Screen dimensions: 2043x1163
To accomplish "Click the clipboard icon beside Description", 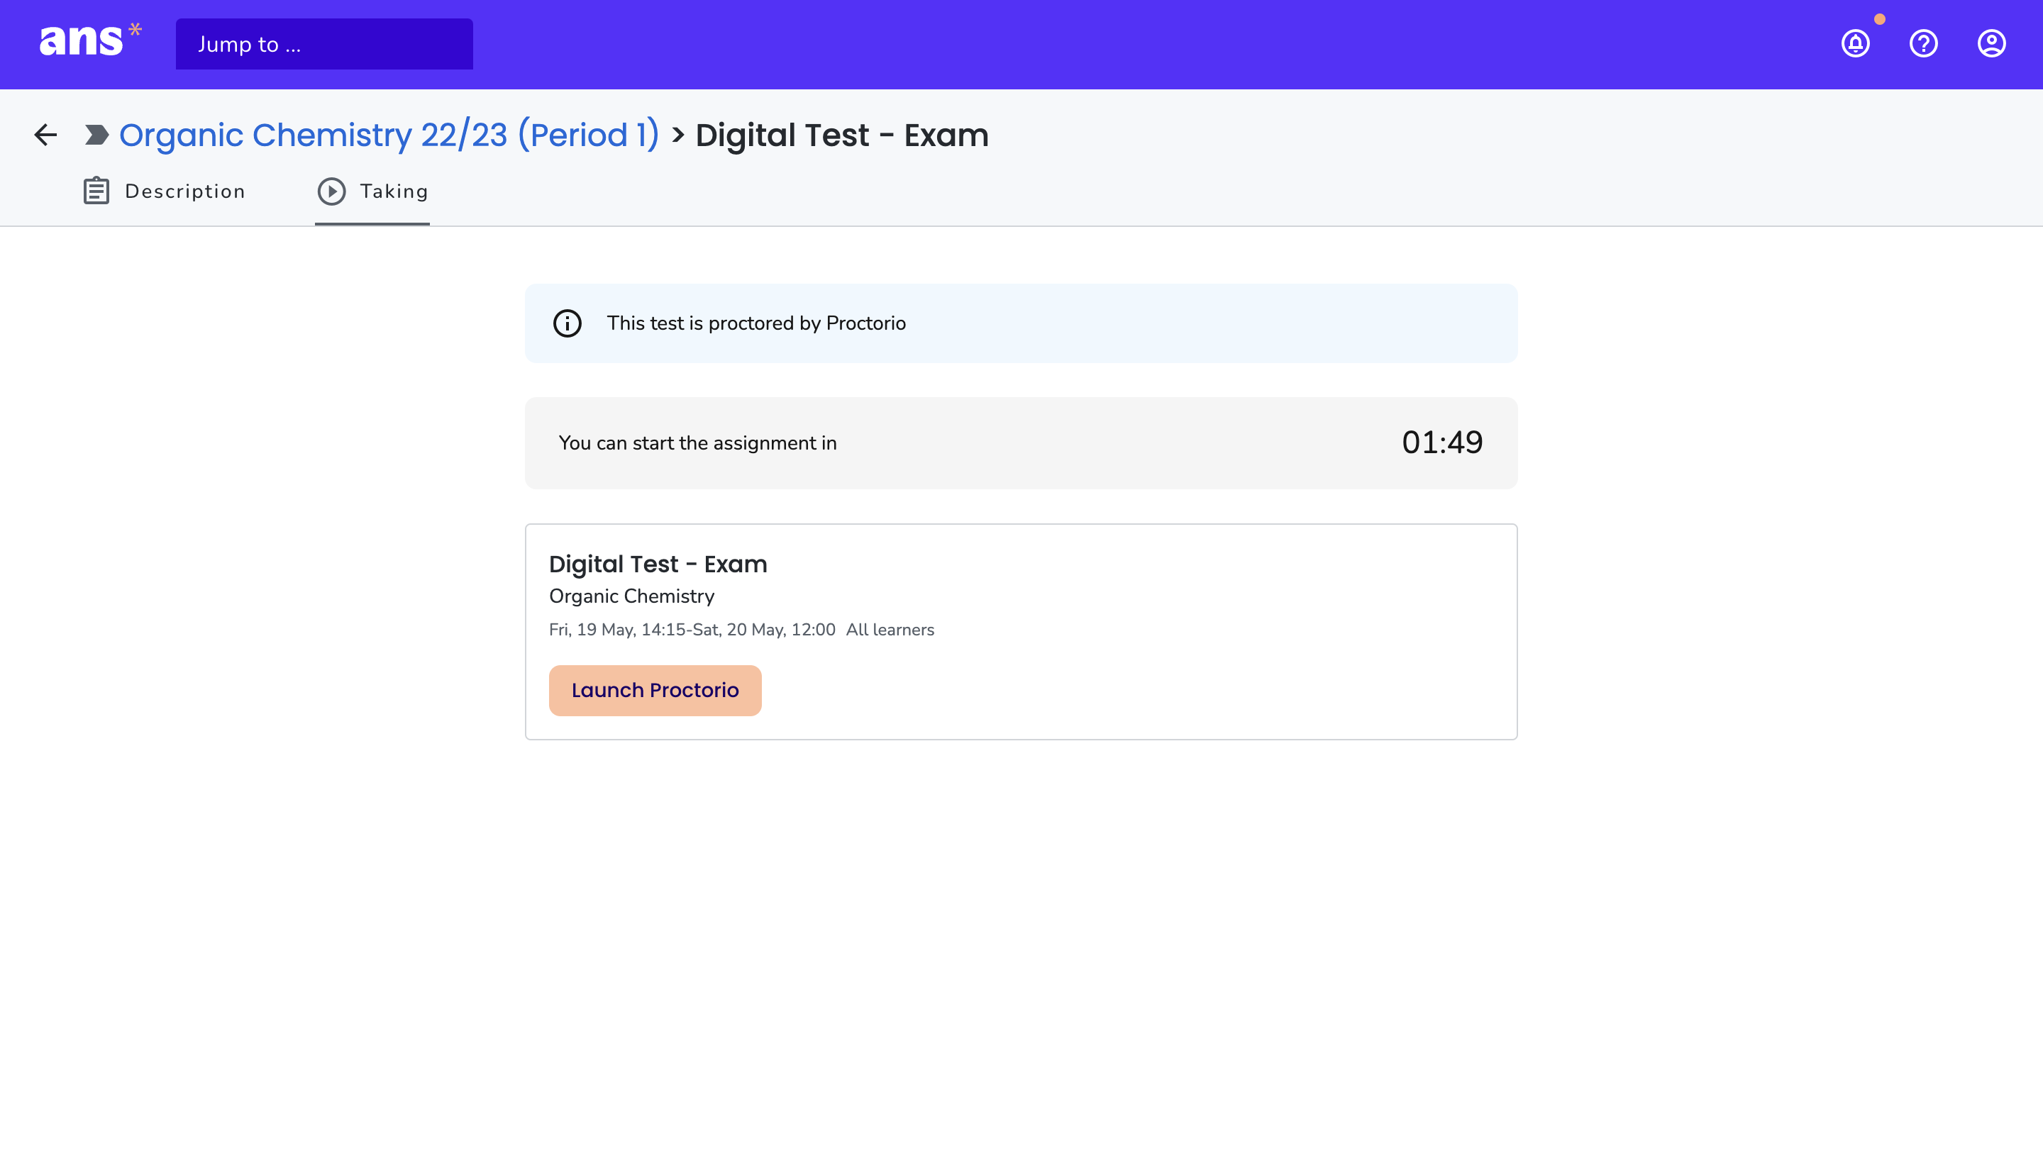I will [x=96, y=191].
